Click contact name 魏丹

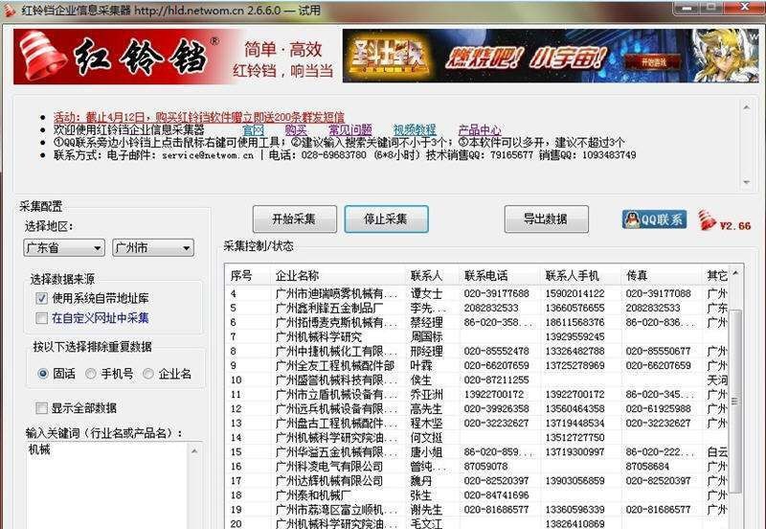coord(421,481)
